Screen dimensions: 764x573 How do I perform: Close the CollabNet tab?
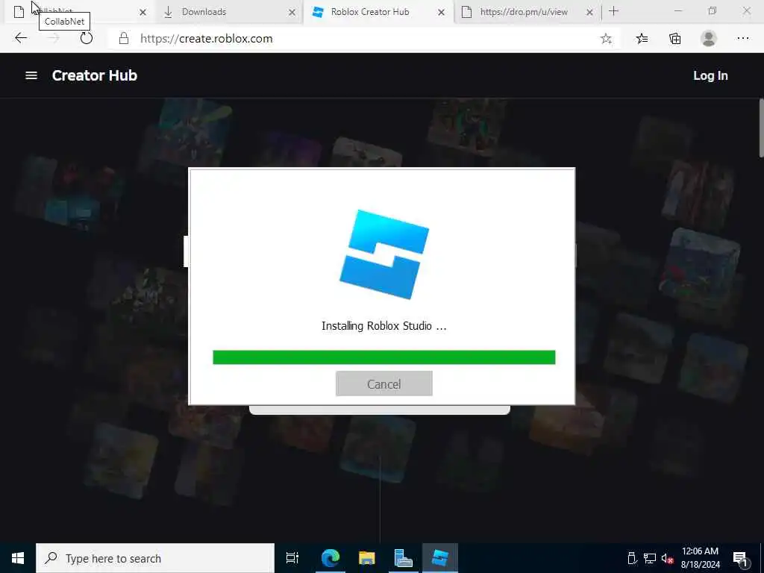click(x=143, y=12)
